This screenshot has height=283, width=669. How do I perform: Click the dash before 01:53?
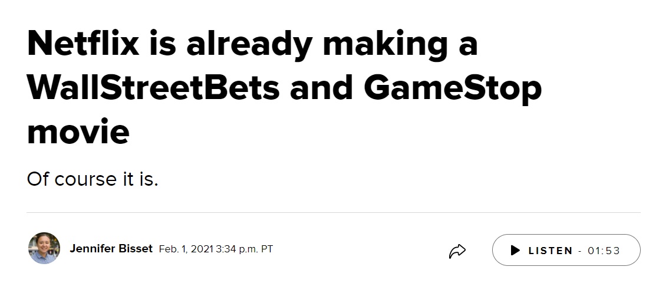pos(580,251)
